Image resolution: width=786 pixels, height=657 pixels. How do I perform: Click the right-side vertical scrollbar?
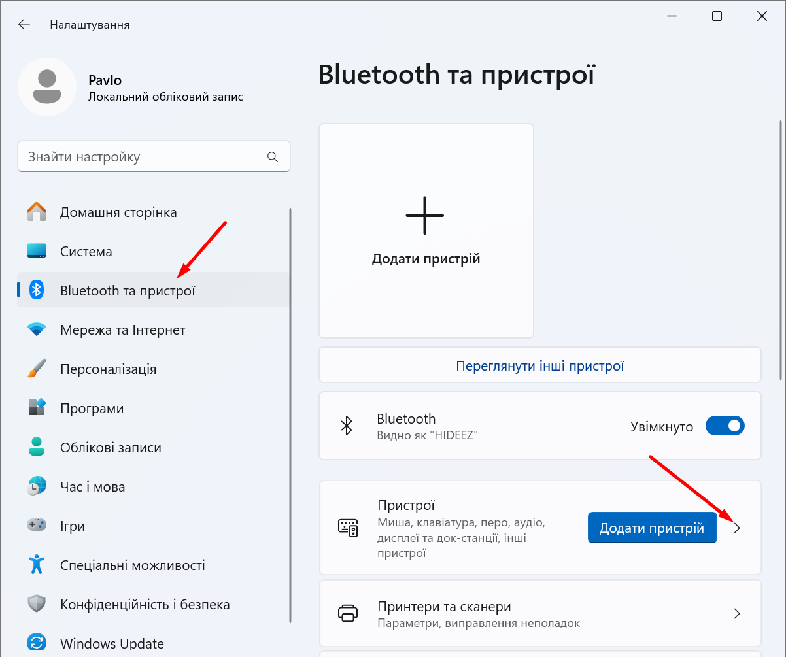pos(780,248)
